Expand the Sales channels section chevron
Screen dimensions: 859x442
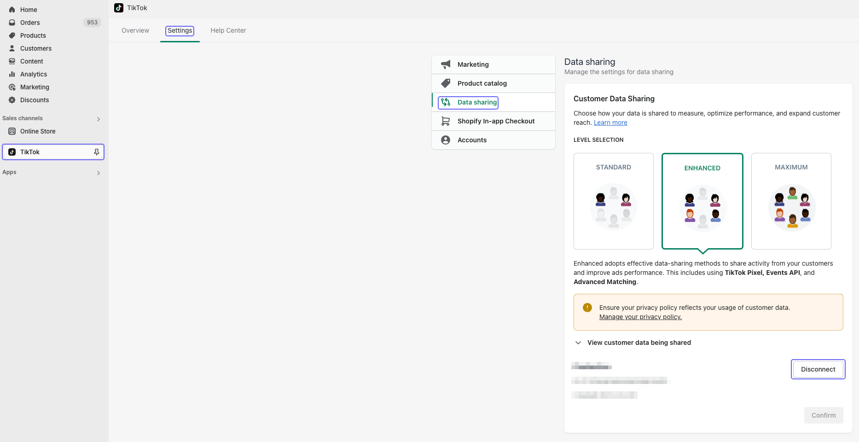[x=99, y=119]
